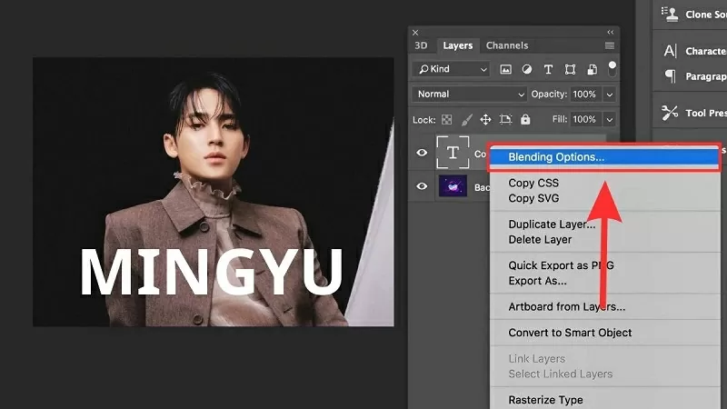Click the Background layer thumbnail
This screenshot has width=727, height=409.
tap(453, 186)
